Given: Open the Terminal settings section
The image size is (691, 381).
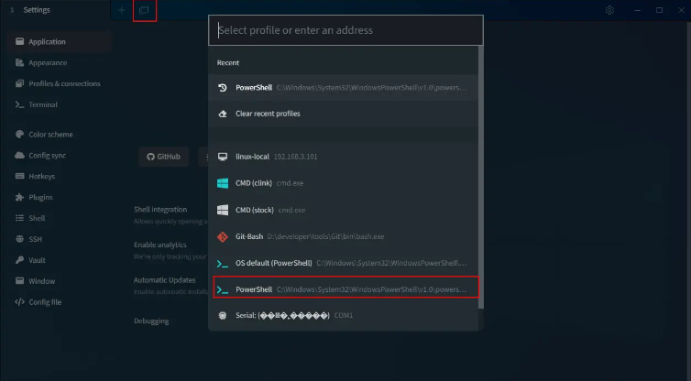Looking at the screenshot, I should click(60, 104).
